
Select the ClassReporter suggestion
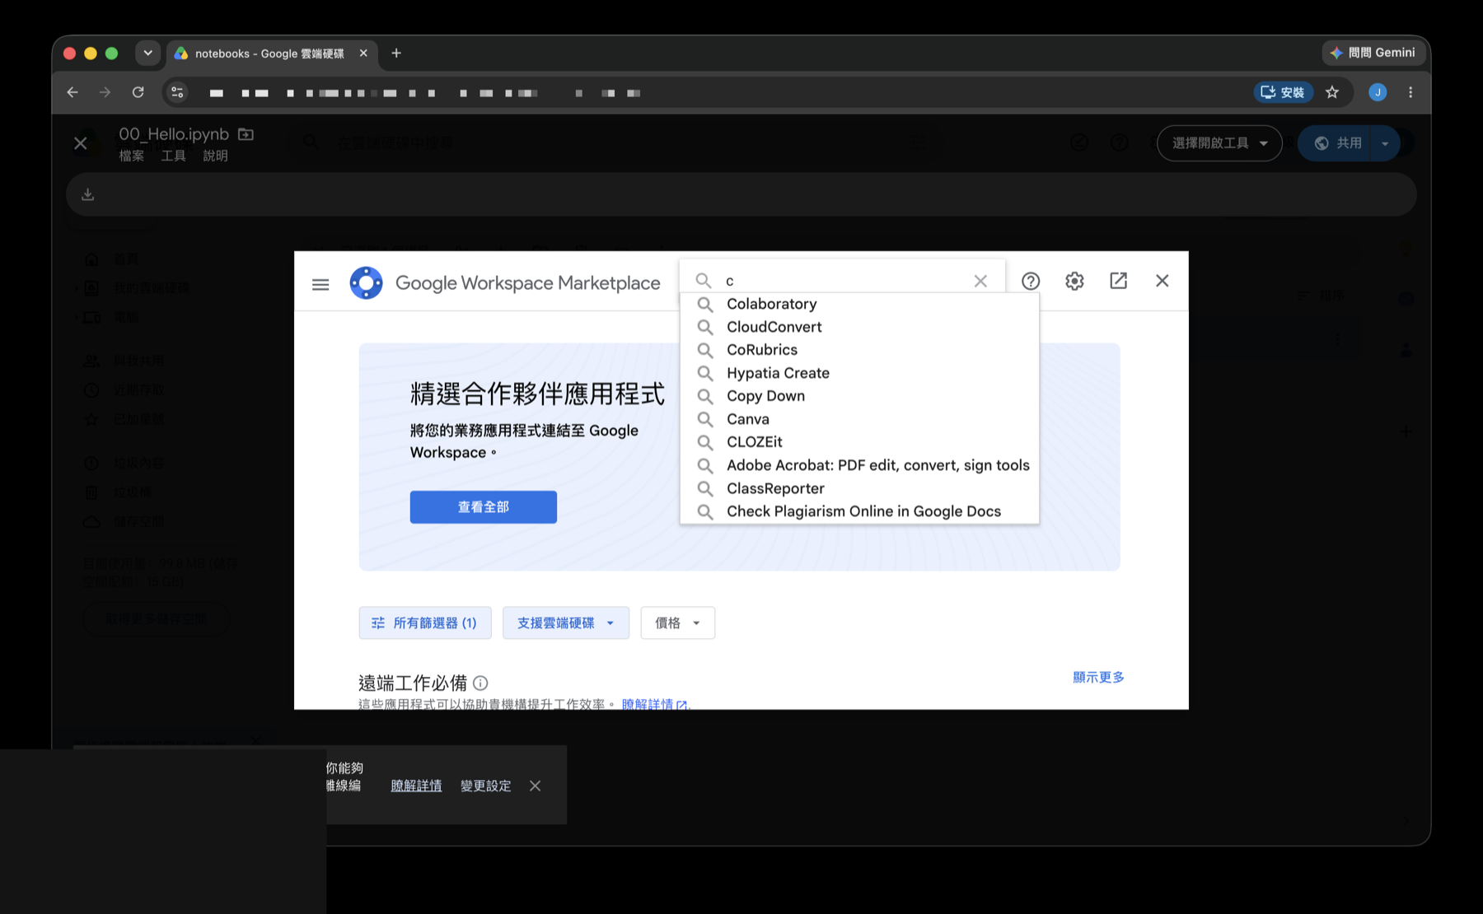(859, 488)
